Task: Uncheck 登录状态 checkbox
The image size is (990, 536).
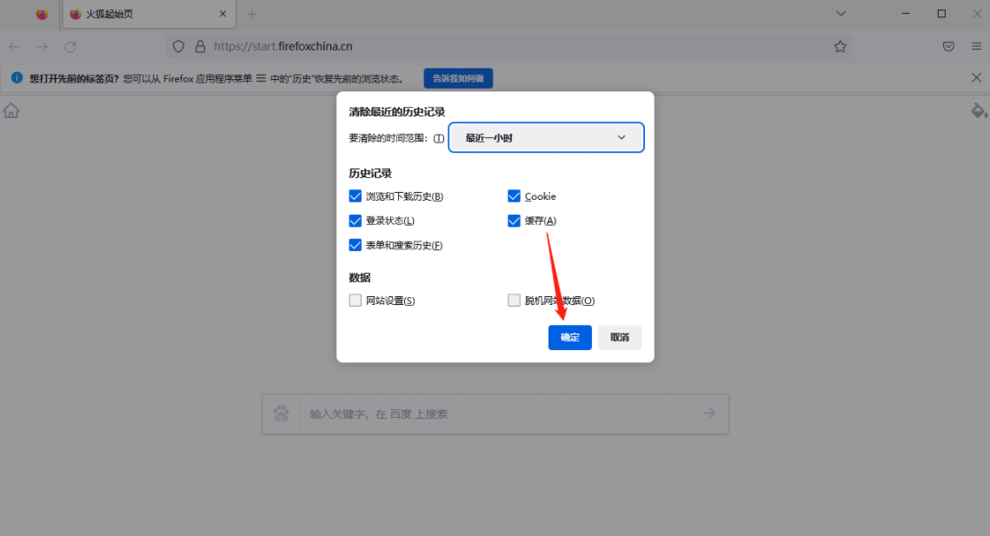Action: tap(355, 221)
